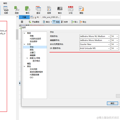This screenshot has width=120, height=120.
Task: Open the hamburger menu in table toolbar
Action: 22,22
